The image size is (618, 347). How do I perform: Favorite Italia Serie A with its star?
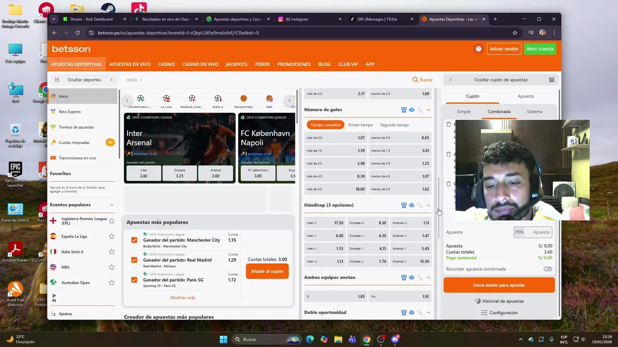[x=112, y=252]
